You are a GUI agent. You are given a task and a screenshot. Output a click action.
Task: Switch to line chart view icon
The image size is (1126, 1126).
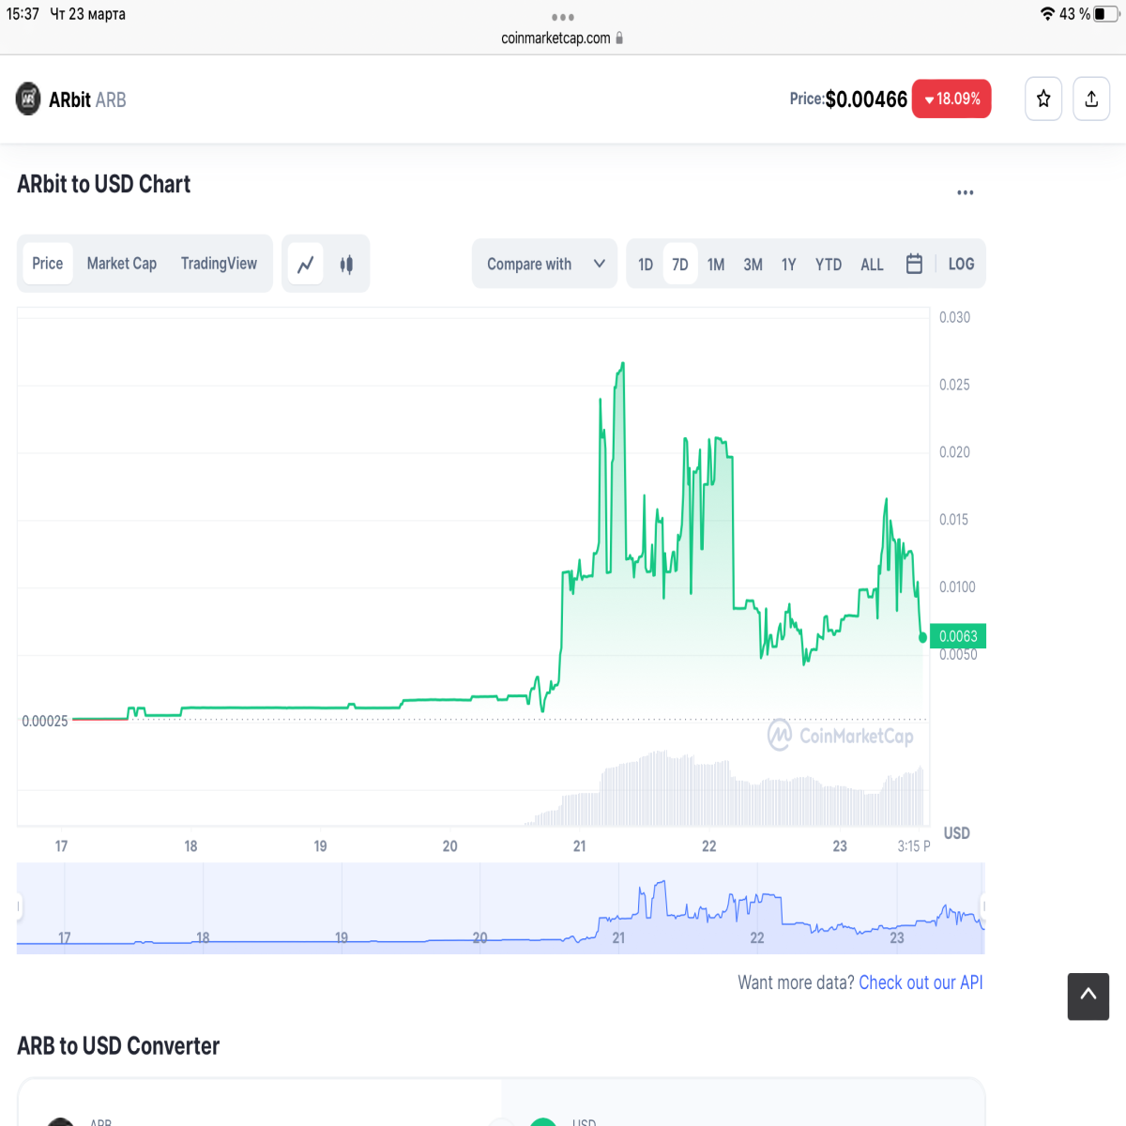306,265
